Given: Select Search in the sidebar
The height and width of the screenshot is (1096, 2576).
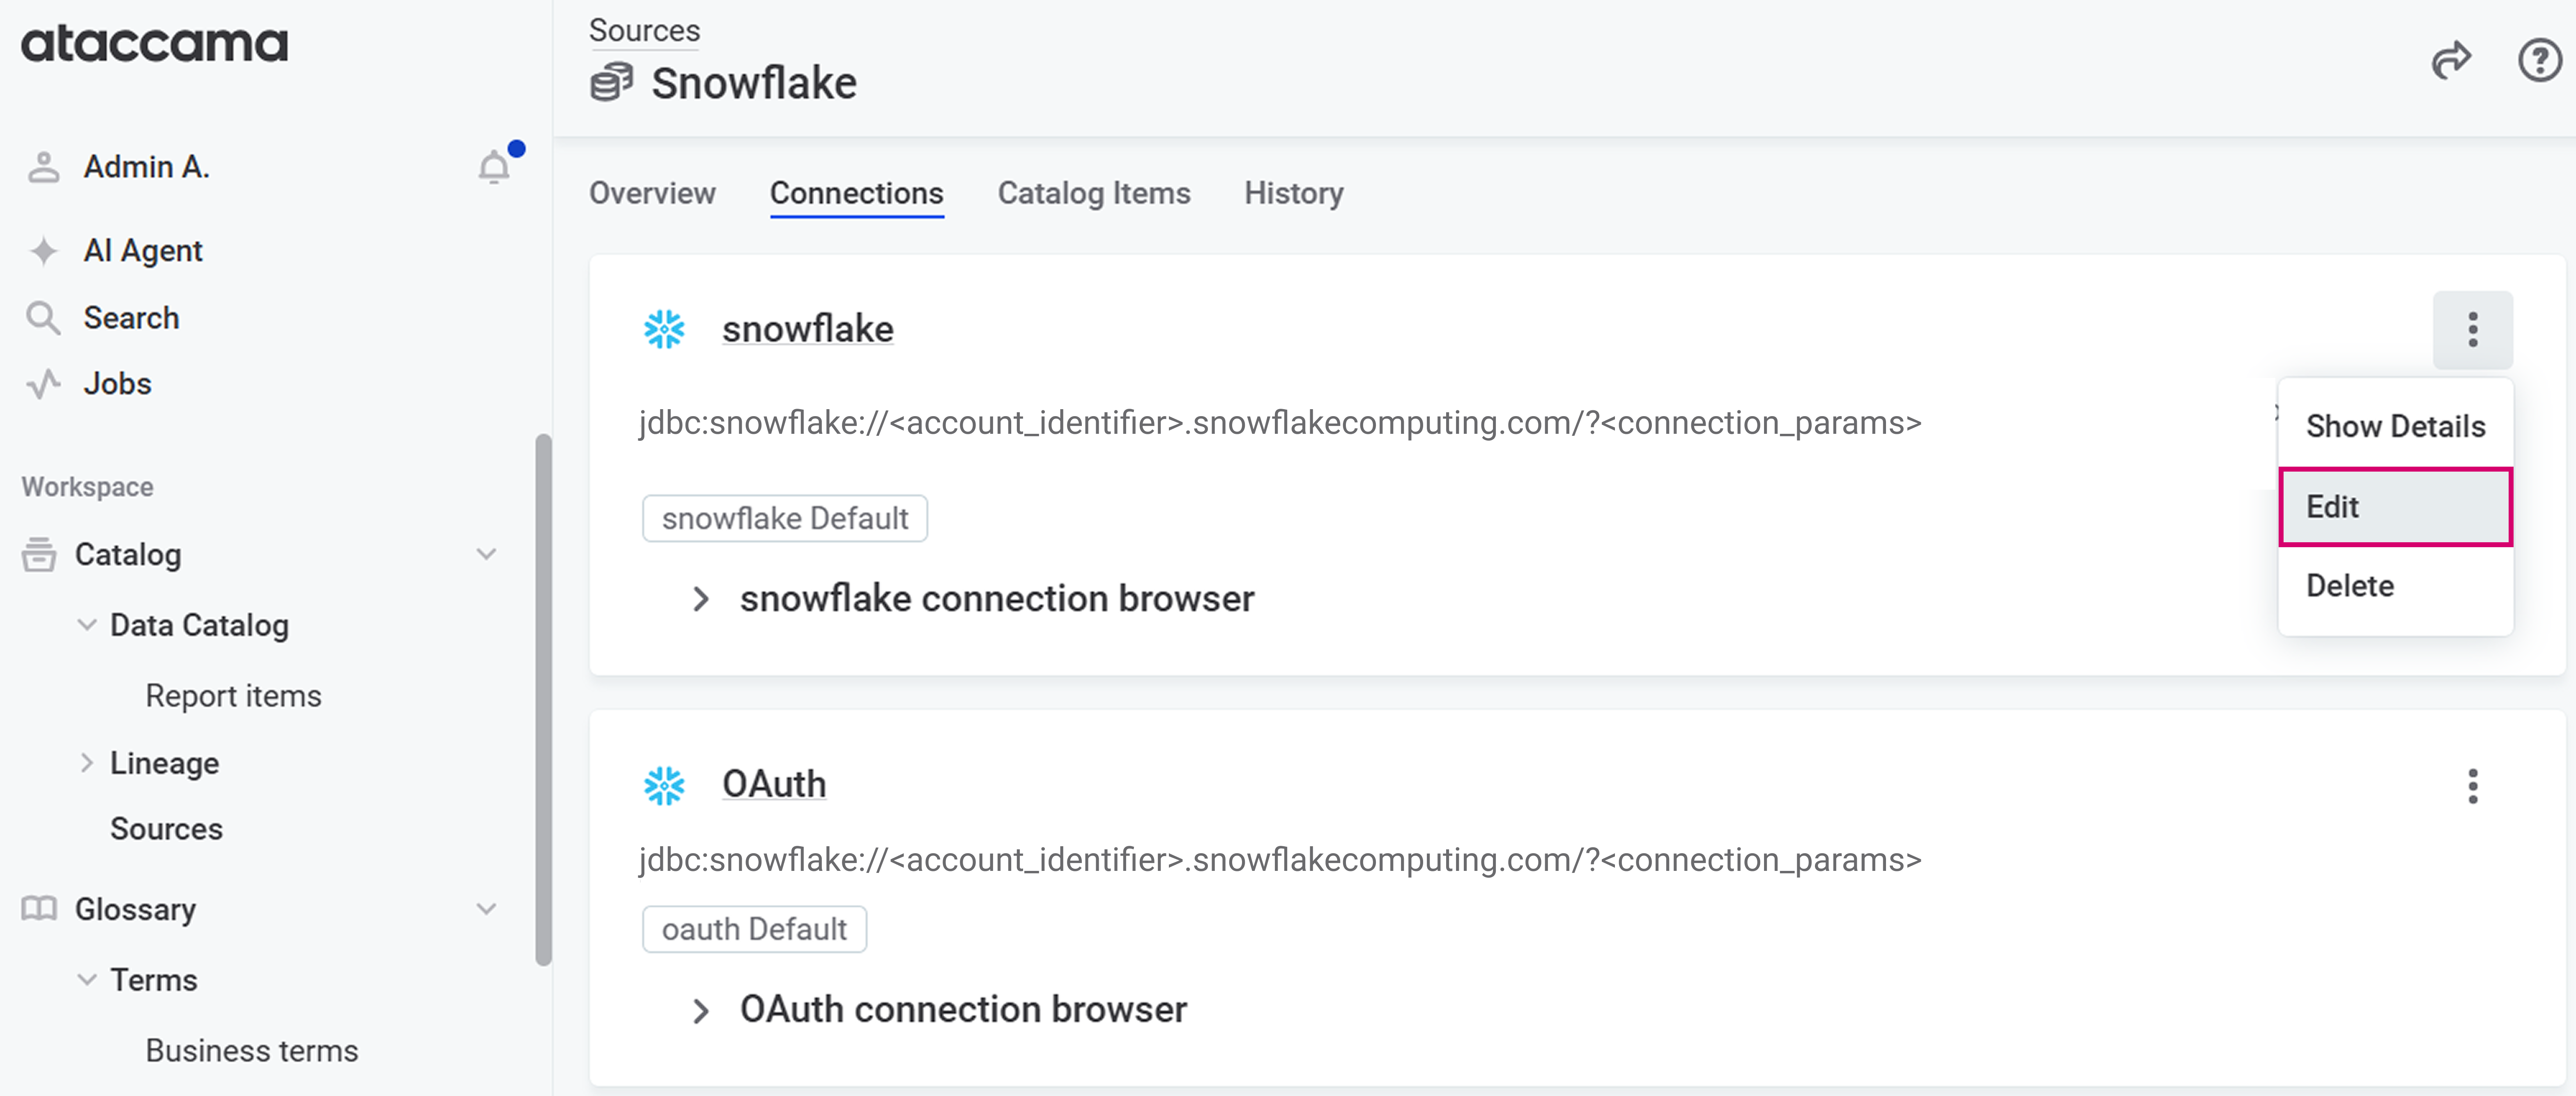Looking at the screenshot, I should pos(131,317).
